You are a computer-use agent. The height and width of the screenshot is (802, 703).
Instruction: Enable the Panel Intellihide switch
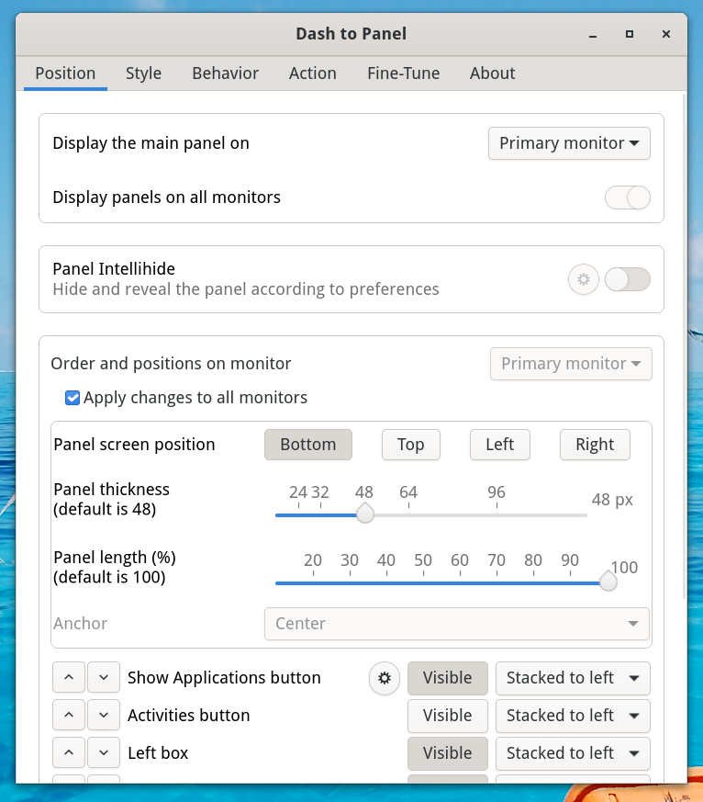pyautogui.click(x=628, y=279)
